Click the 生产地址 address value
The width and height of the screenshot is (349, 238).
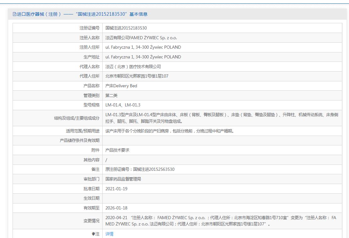[x=143, y=57]
